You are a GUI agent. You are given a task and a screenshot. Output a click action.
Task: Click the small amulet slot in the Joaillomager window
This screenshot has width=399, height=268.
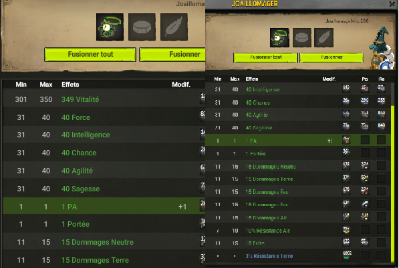click(x=279, y=38)
